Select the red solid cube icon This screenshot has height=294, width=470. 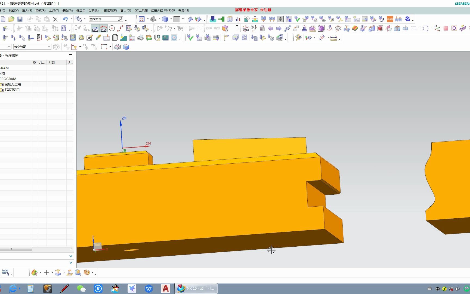pos(380,28)
